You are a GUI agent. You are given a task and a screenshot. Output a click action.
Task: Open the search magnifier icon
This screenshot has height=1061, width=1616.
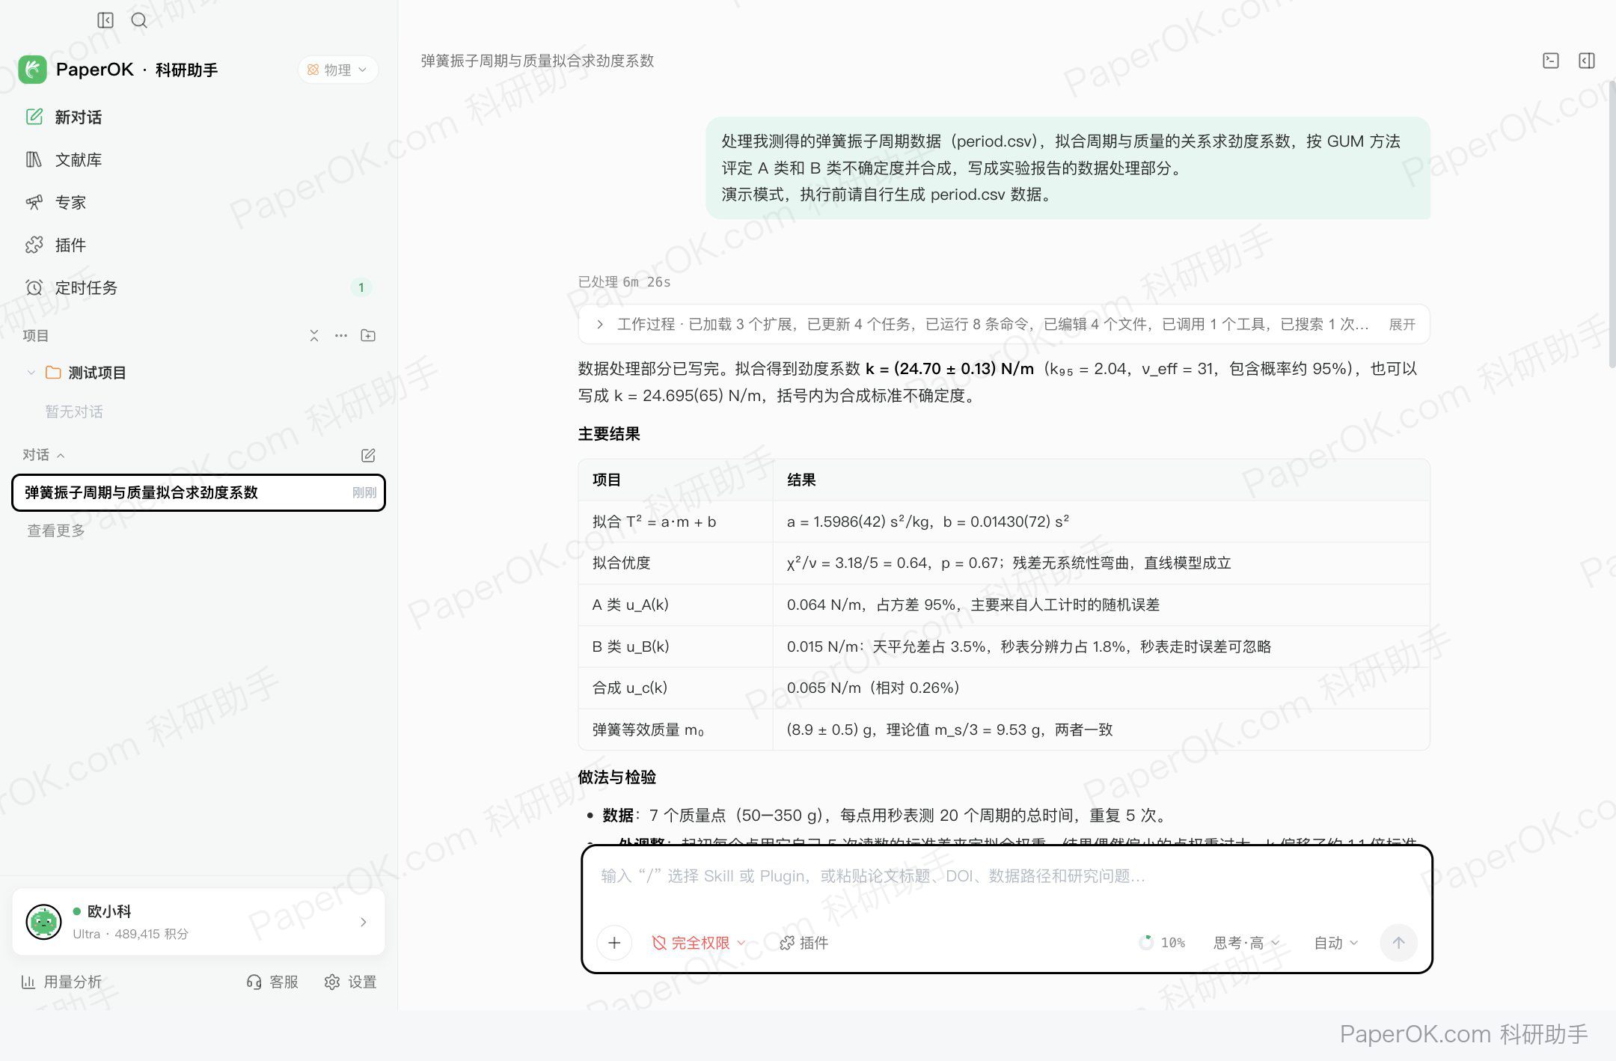pos(139,20)
